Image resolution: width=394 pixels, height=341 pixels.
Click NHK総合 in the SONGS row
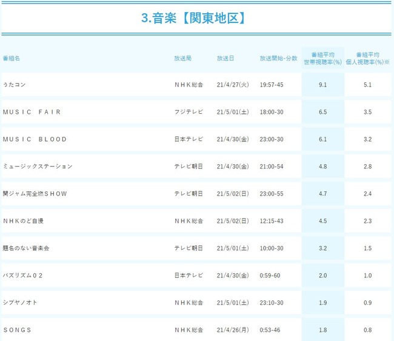[x=189, y=329]
